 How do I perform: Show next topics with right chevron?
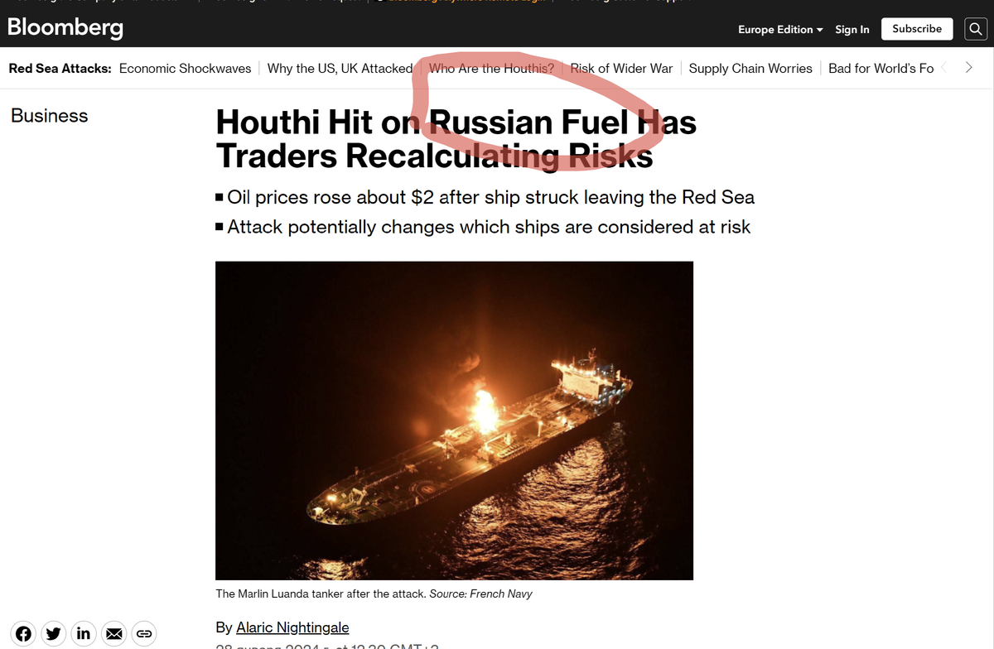[969, 68]
